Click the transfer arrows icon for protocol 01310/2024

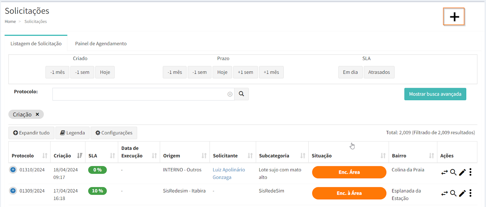444,172
